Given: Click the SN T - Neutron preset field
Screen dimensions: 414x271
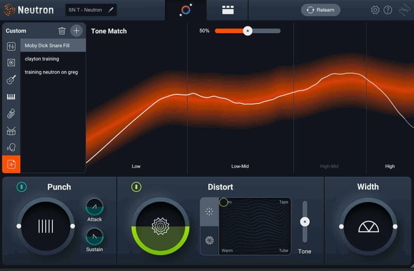Looking at the screenshot, I should pos(91,10).
